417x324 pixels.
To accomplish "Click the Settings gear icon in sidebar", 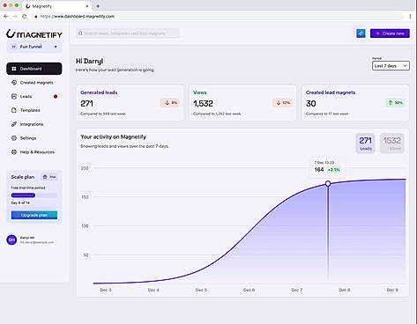I will coord(14,138).
